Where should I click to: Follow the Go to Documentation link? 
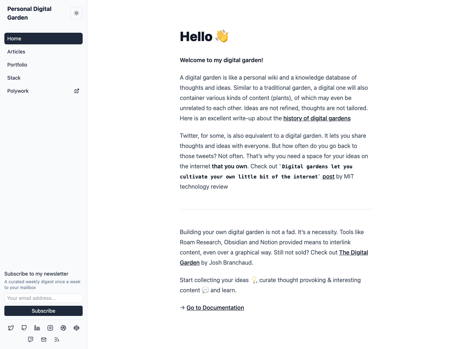click(x=215, y=308)
